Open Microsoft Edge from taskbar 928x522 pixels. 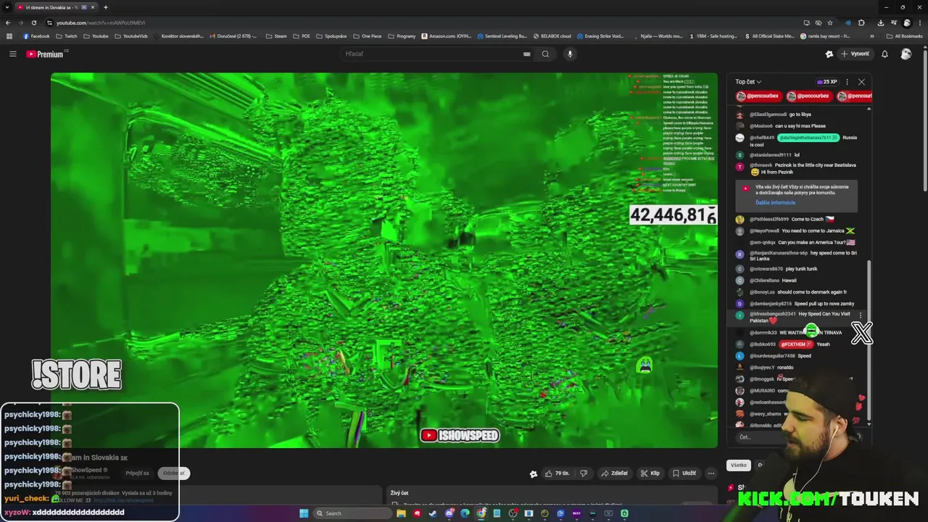[465, 513]
